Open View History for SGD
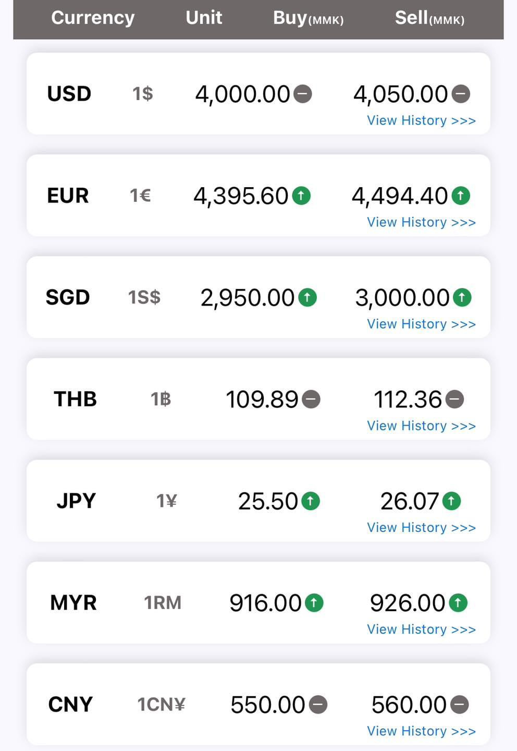 click(421, 324)
